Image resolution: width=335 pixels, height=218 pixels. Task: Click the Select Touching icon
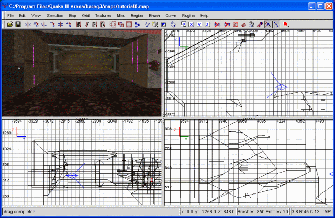[86, 25]
